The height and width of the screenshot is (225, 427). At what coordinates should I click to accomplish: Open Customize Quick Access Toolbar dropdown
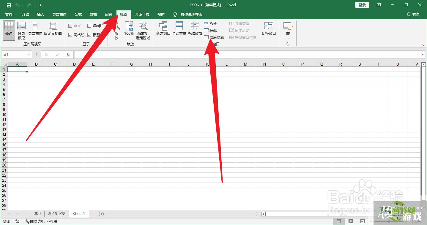(41, 5)
